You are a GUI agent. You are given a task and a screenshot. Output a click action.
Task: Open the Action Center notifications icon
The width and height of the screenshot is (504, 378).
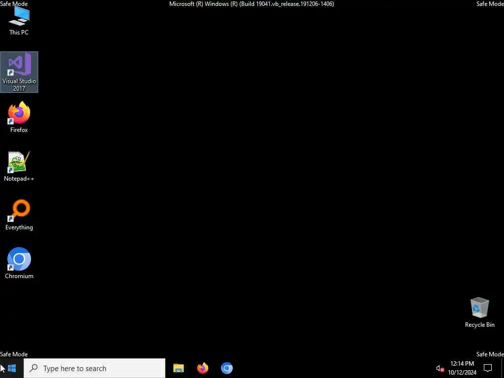(x=488, y=368)
